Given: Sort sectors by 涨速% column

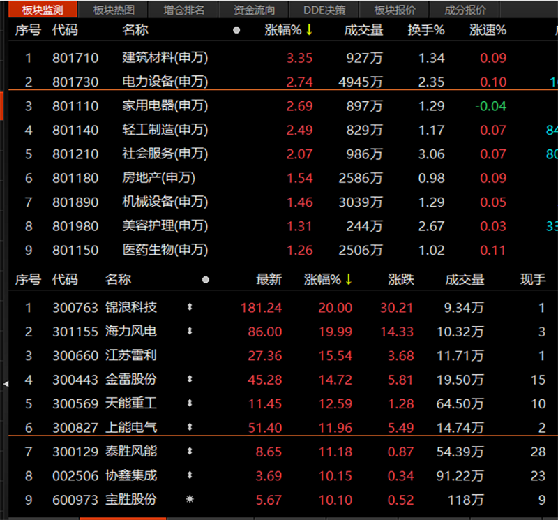Looking at the screenshot, I should point(488,30).
